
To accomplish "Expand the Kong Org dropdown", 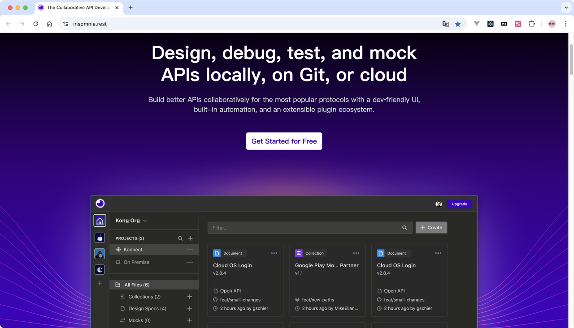I will tap(145, 221).
